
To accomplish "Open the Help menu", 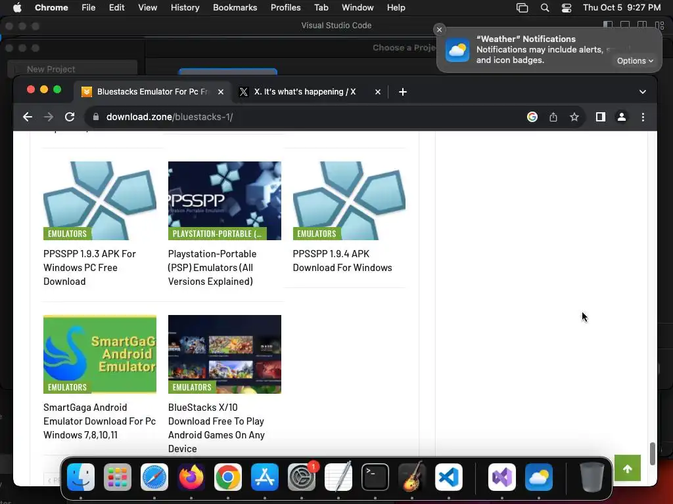I will (x=396, y=8).
